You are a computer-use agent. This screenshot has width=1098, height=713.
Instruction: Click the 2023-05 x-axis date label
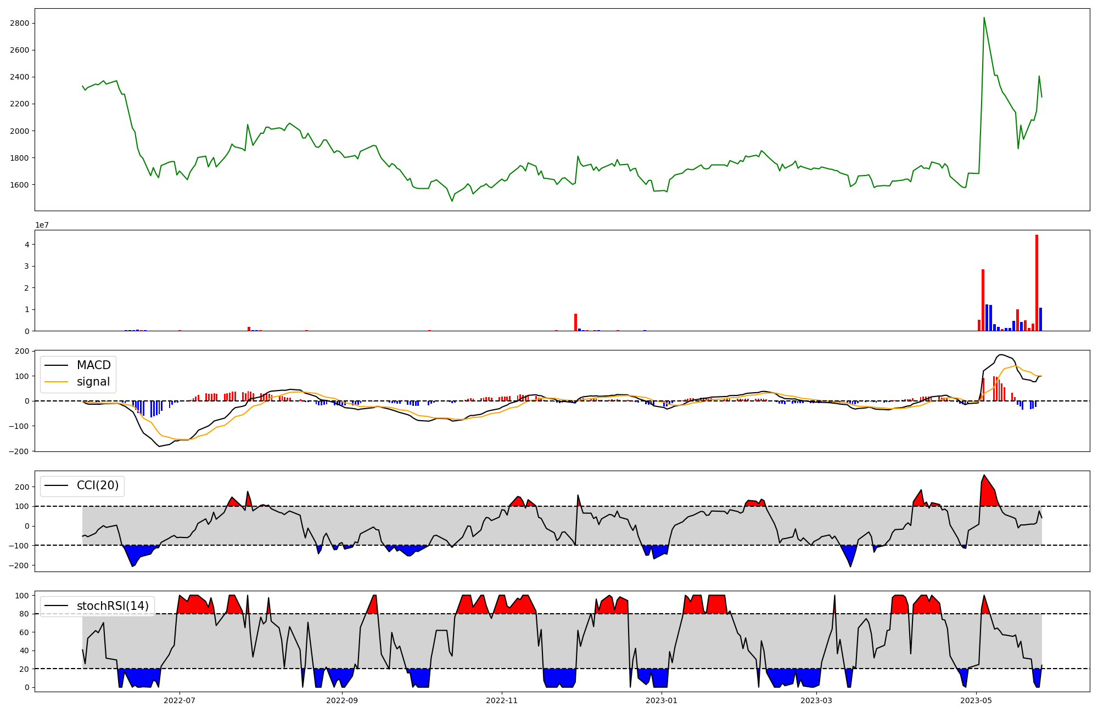click(976, 700)
